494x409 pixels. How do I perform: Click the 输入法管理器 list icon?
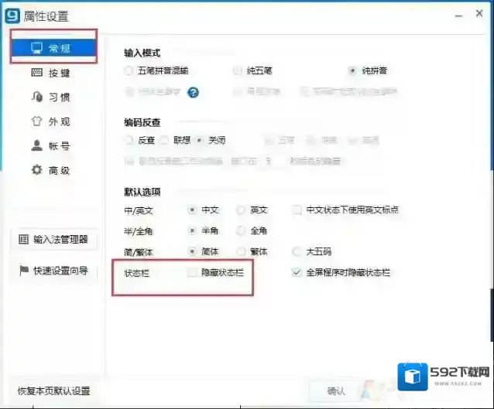(x=23, y=240)
